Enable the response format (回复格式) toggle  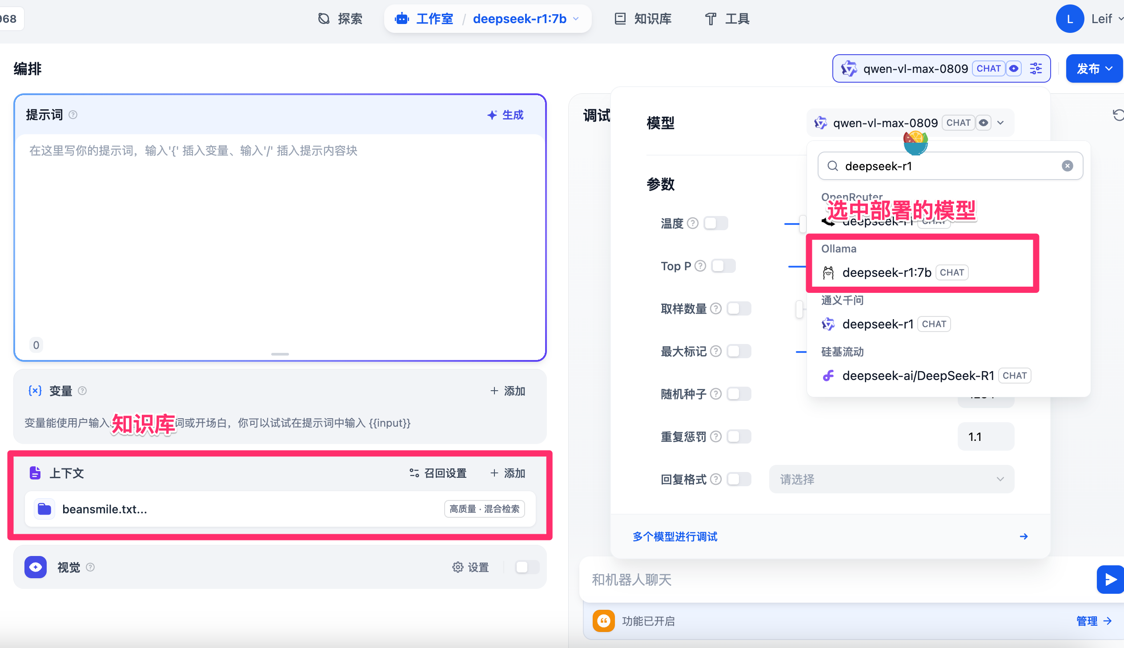(739, 479)
